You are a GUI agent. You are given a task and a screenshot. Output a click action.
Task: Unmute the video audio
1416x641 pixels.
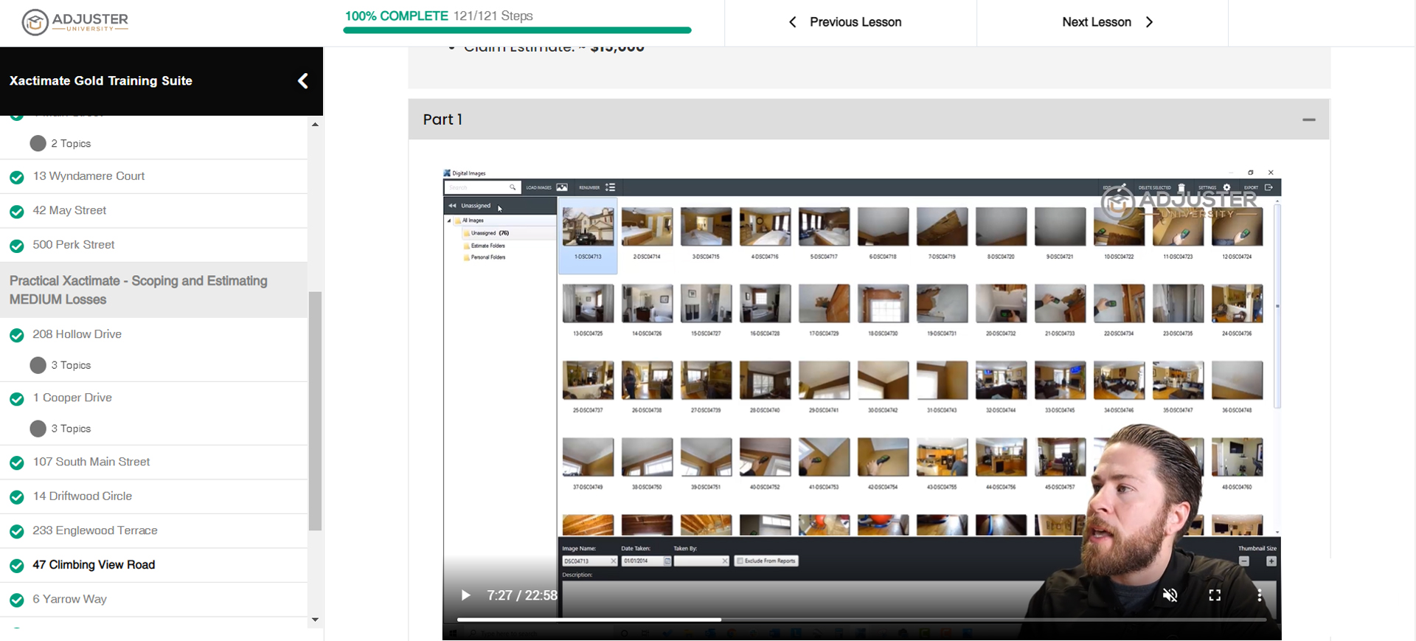(1170, 595)
